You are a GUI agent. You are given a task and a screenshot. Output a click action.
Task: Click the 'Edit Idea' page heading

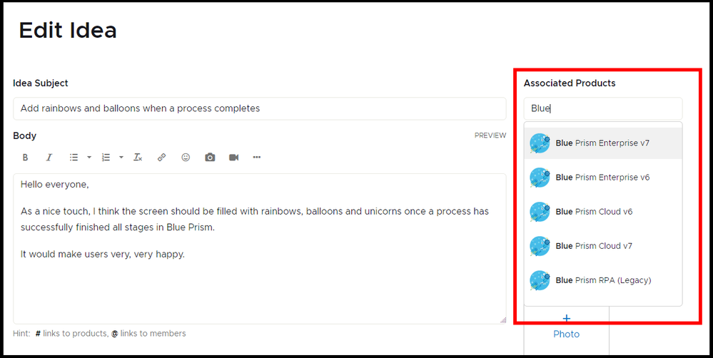tap(68, 31)
